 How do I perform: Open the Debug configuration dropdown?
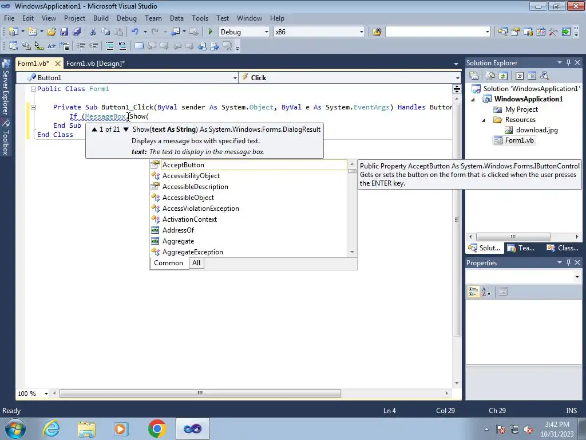[x=267, y=32]
